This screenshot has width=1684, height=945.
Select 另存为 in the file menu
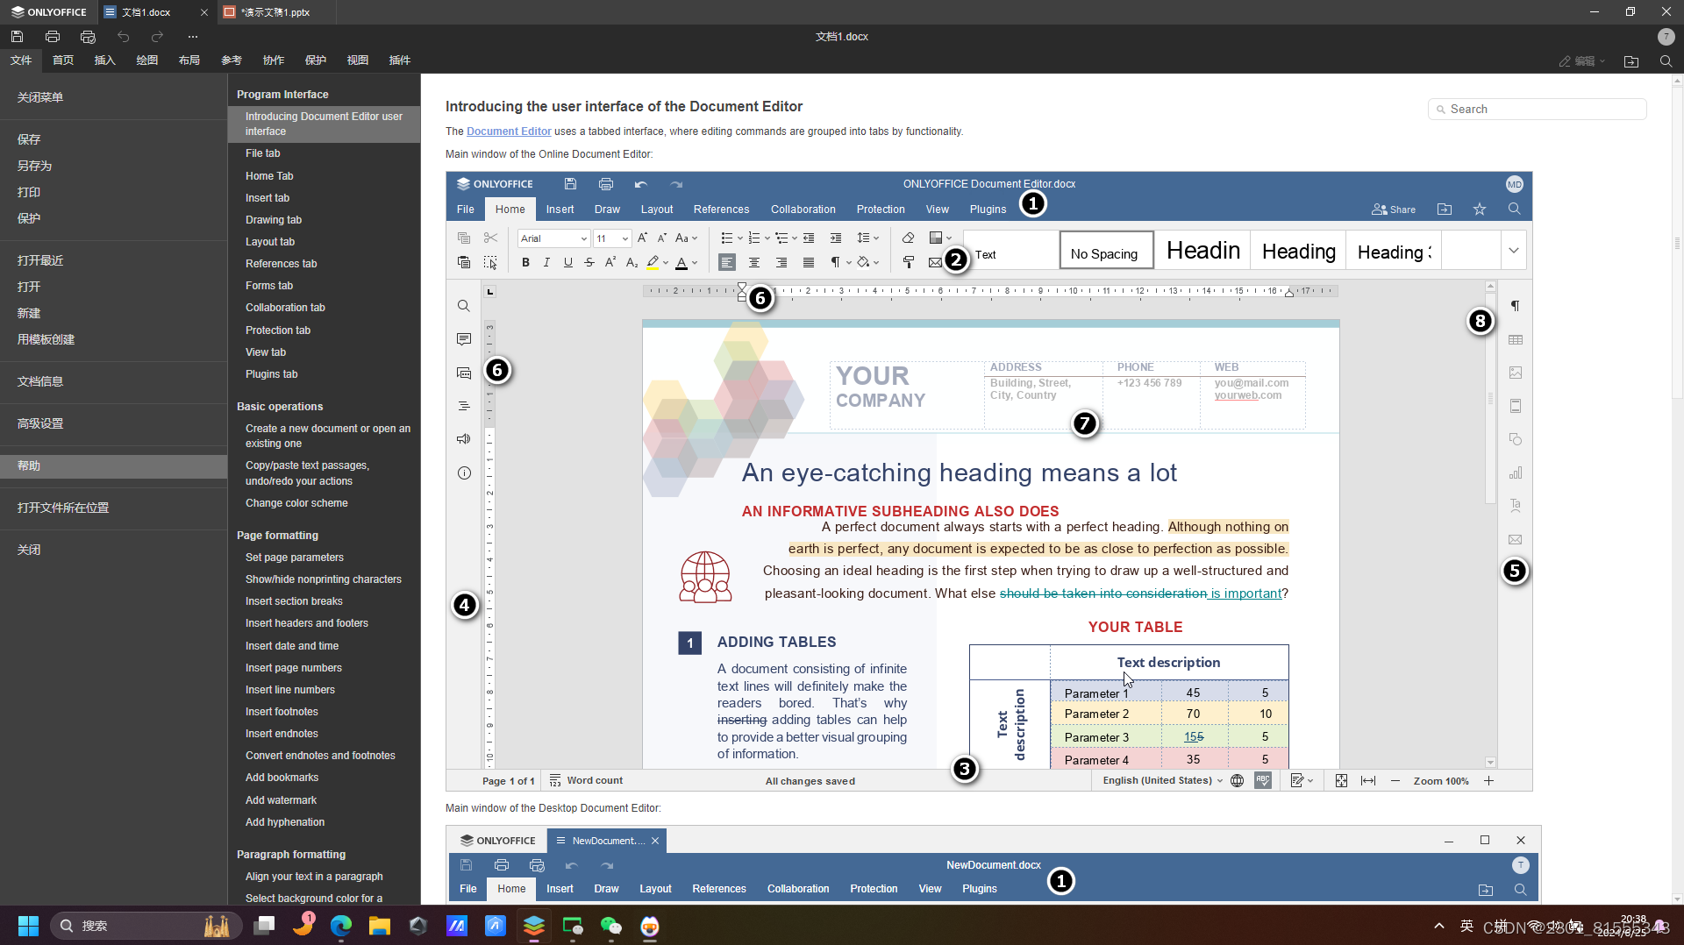click(x=114, y=166)
